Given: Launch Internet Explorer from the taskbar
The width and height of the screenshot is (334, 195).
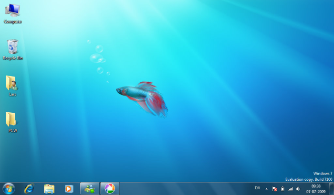Looking at the screenshot, I should click(29, 188).
